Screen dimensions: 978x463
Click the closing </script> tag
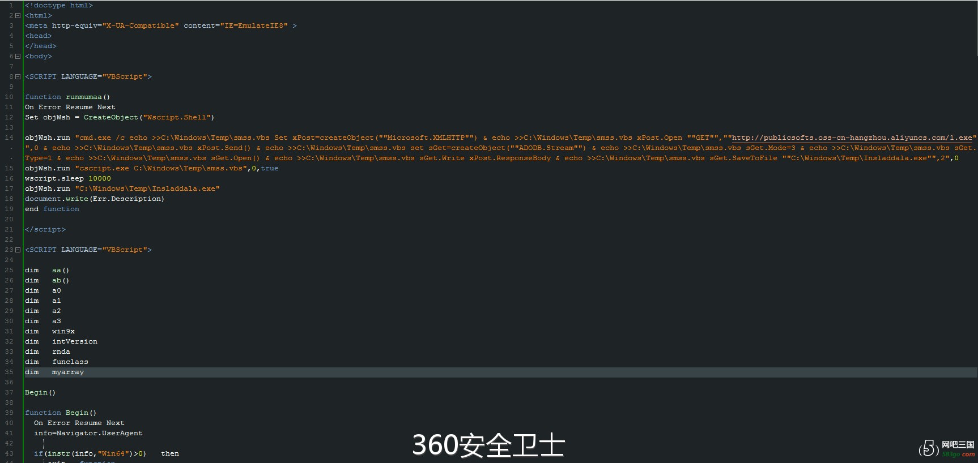tap(45, 229)
